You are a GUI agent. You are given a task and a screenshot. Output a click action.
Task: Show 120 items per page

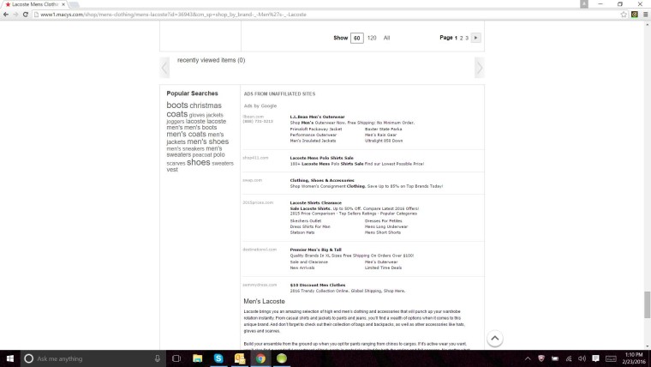click(372, 38)
